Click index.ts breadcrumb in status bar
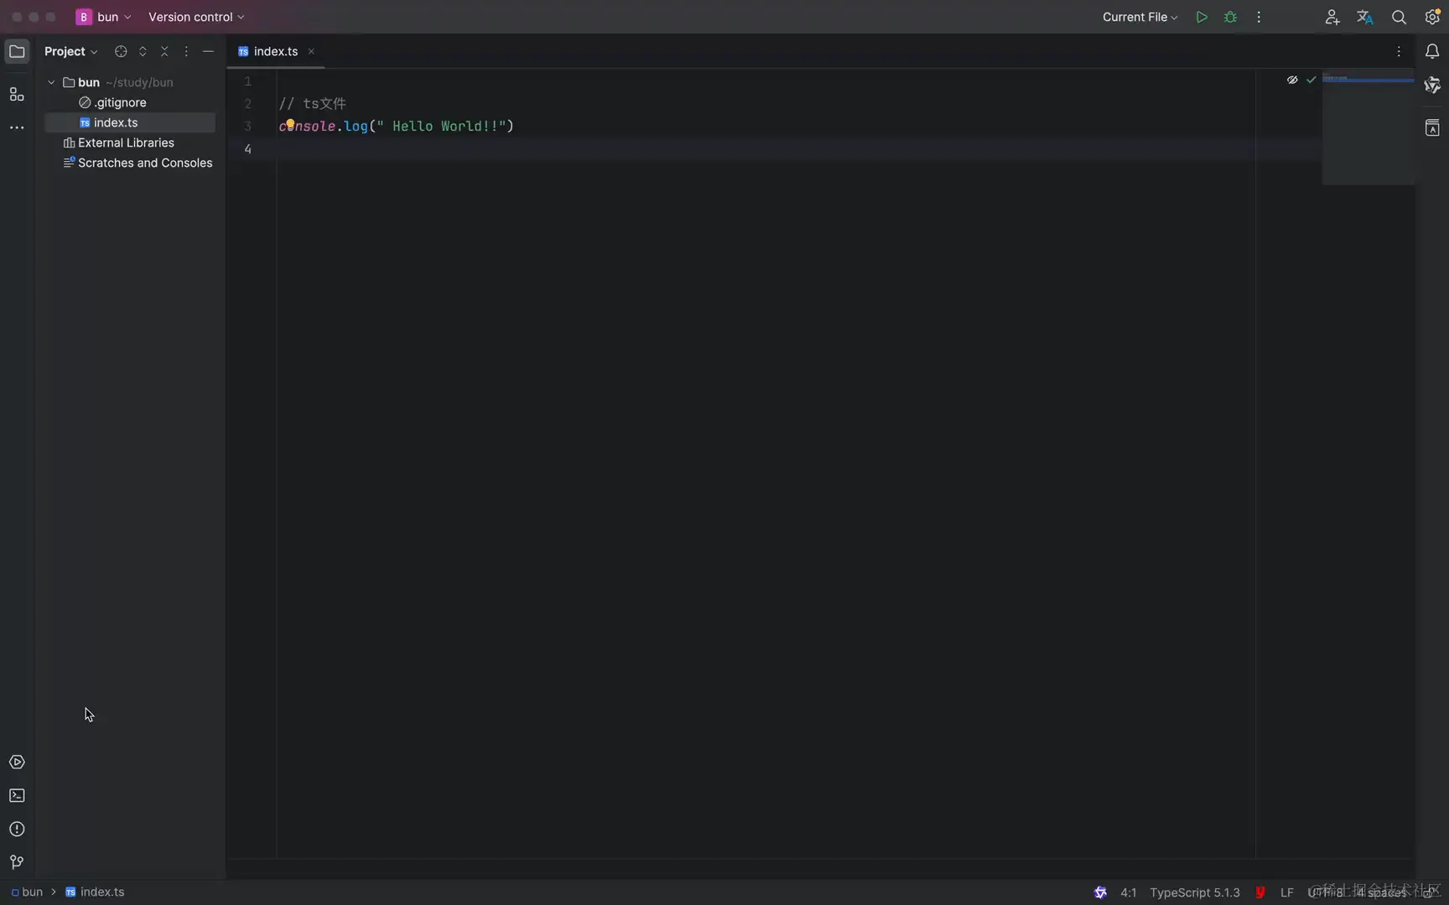Image resolution: width=1449 pixels, height=905 pixels. point(95,892)
